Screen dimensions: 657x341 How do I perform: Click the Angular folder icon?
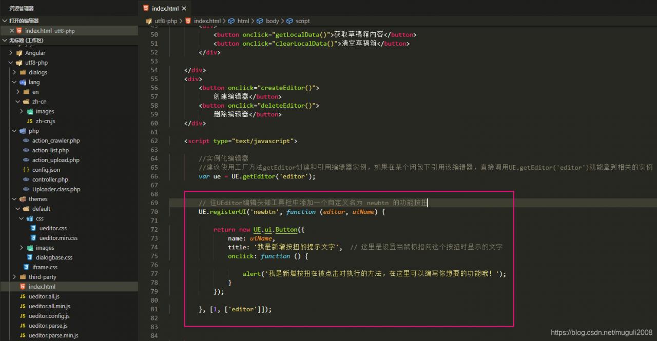(x=20, y=53)
